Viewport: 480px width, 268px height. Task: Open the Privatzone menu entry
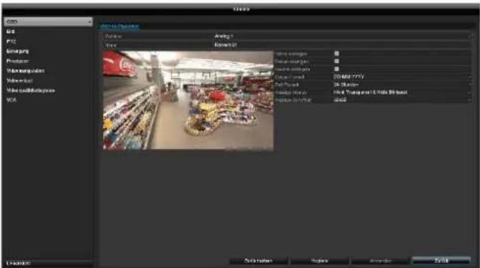coord(17,61)
